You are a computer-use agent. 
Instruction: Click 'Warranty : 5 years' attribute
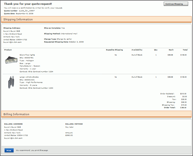click(x=28, y=85)
